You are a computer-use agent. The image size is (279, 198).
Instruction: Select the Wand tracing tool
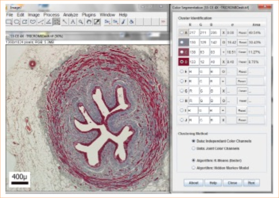(65, 22)
